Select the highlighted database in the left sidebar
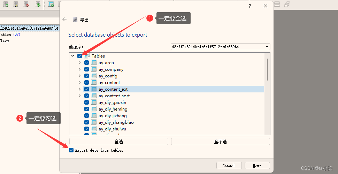The height and width of the screenshot is (174, 338). (x=29, y=28)
